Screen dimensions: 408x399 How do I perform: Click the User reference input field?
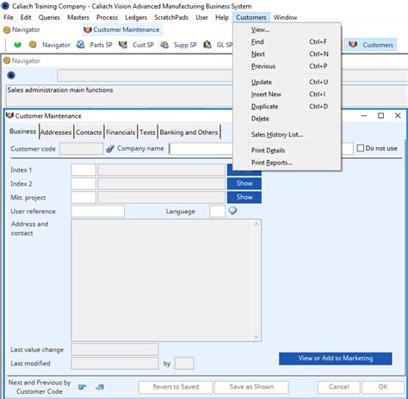98,212
